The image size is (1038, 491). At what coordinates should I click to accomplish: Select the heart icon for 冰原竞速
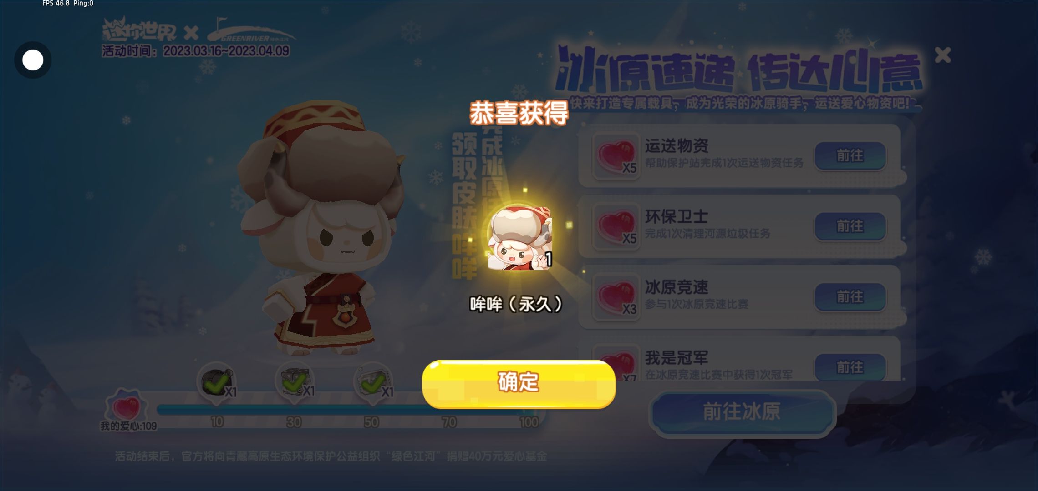tap(616, 296)
